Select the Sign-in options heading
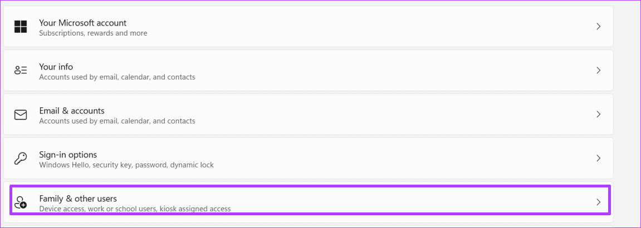The width and height of the screenshot is (641, 228). point(68,155)
